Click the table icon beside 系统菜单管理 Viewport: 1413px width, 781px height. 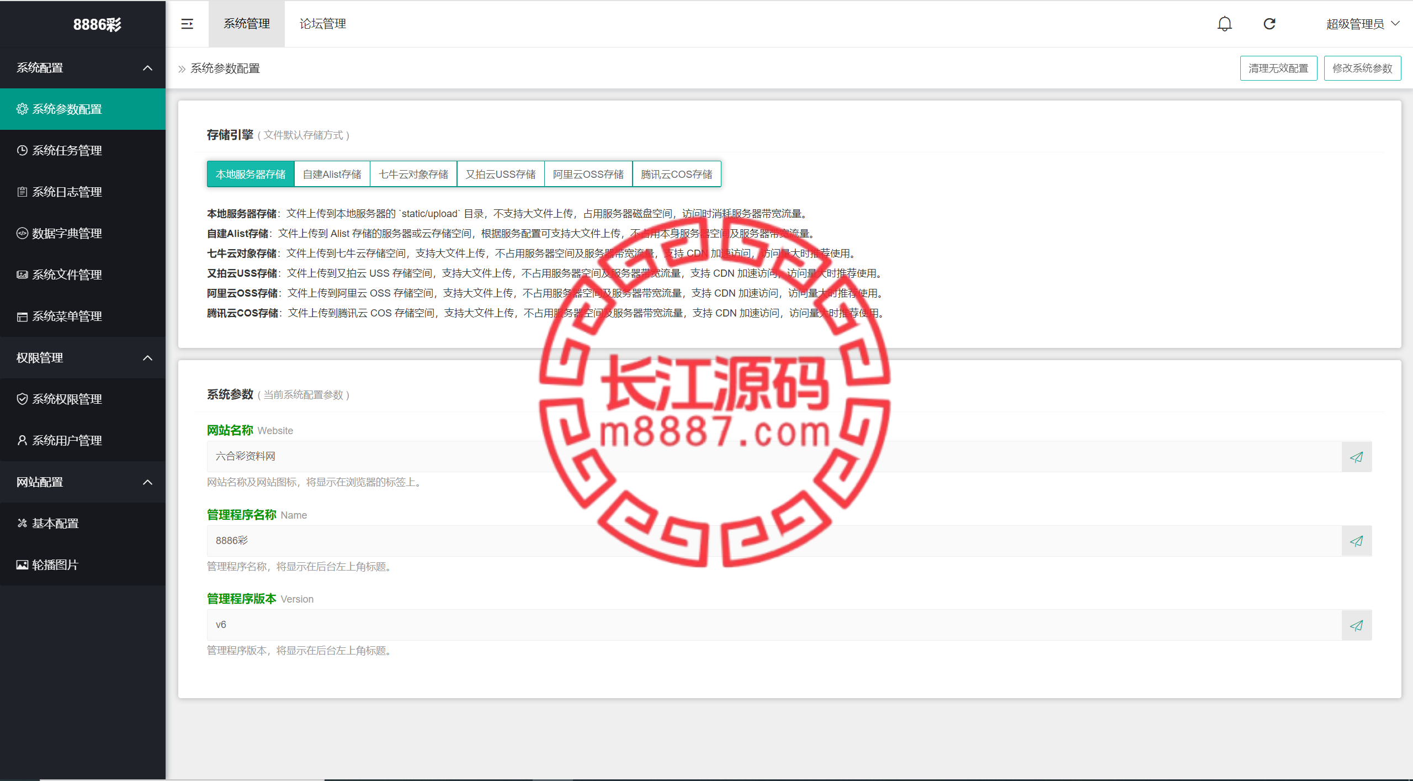coord(22,316)
